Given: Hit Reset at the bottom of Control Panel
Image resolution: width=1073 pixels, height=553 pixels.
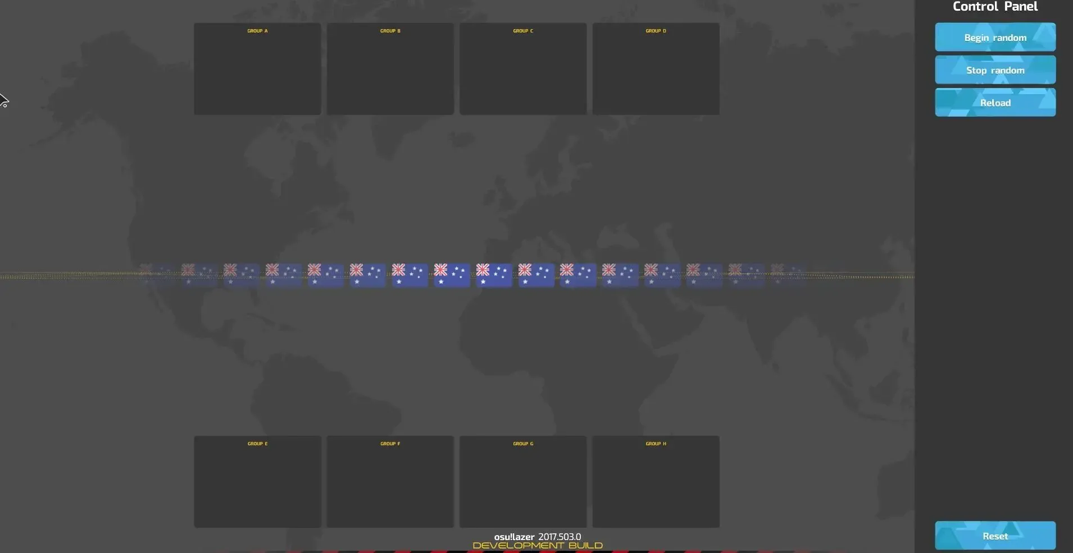Looking at the screenshot, I should click(x=995, y=536).
